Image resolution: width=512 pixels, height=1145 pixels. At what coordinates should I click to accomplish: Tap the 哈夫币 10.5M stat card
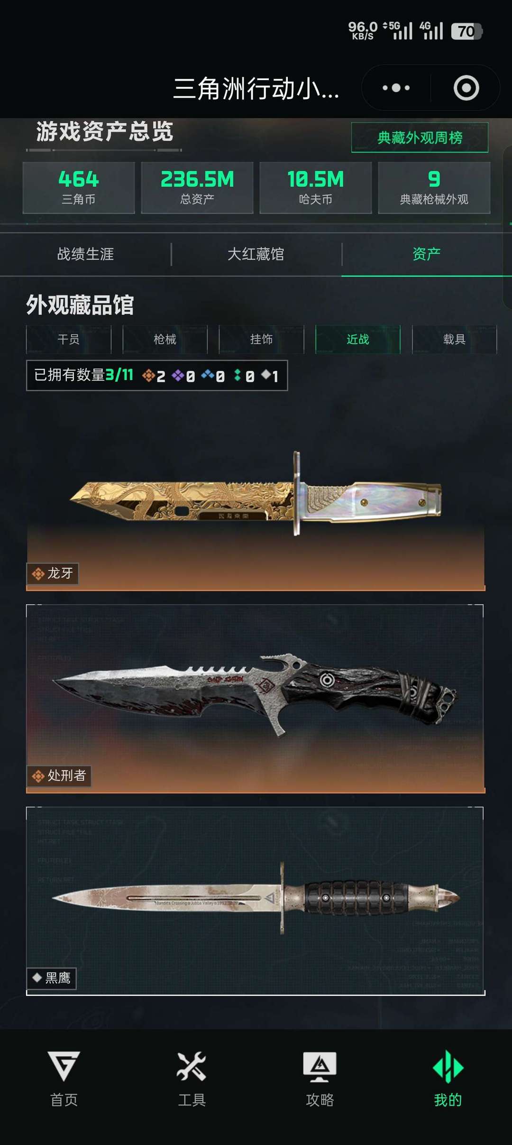[316, 188]
